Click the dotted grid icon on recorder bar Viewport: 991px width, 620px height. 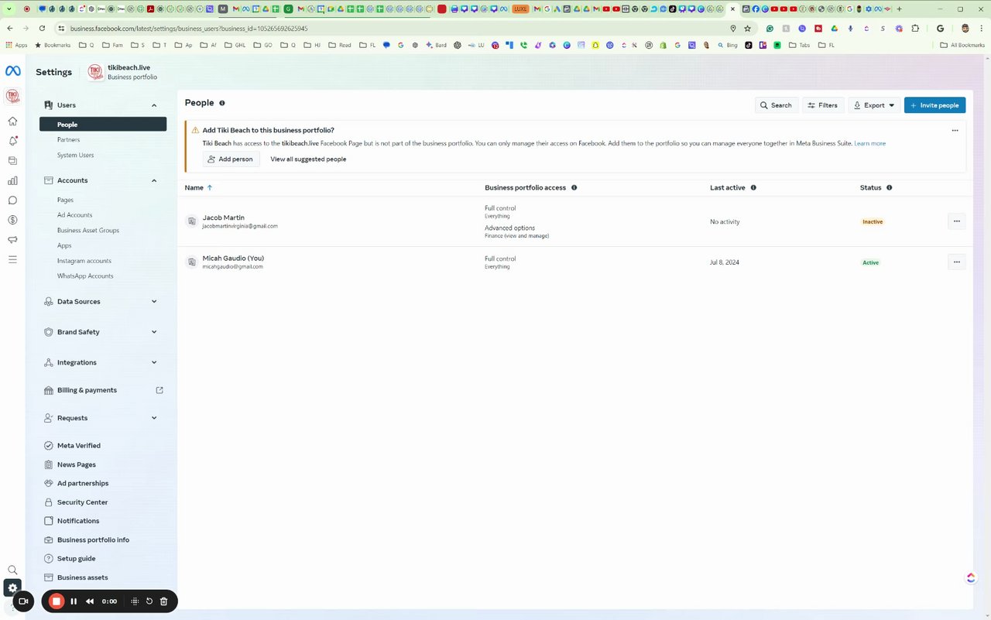click(x=135, y=601)
